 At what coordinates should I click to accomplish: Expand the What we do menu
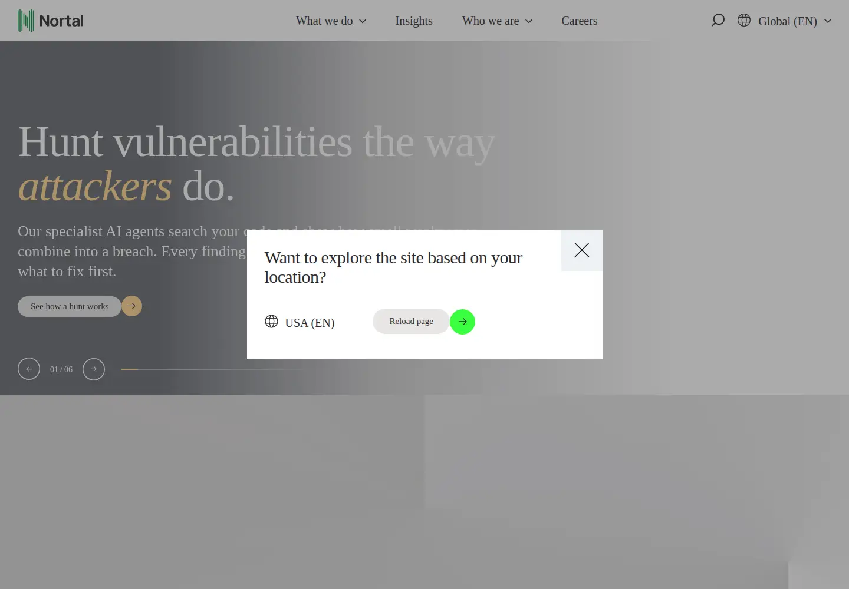point(331,21)
